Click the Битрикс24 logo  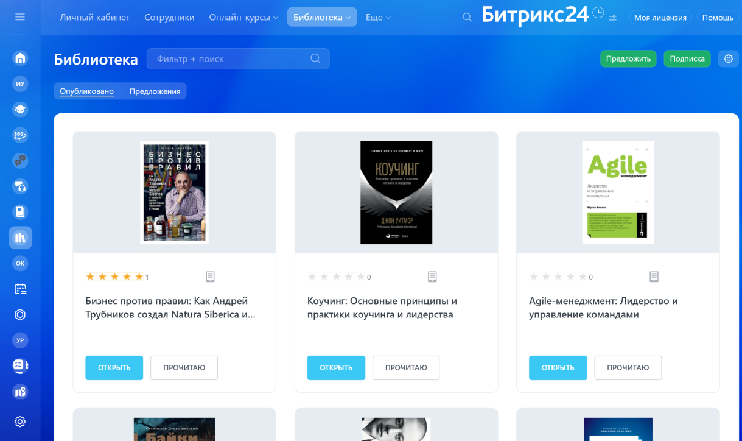[536, 15]
